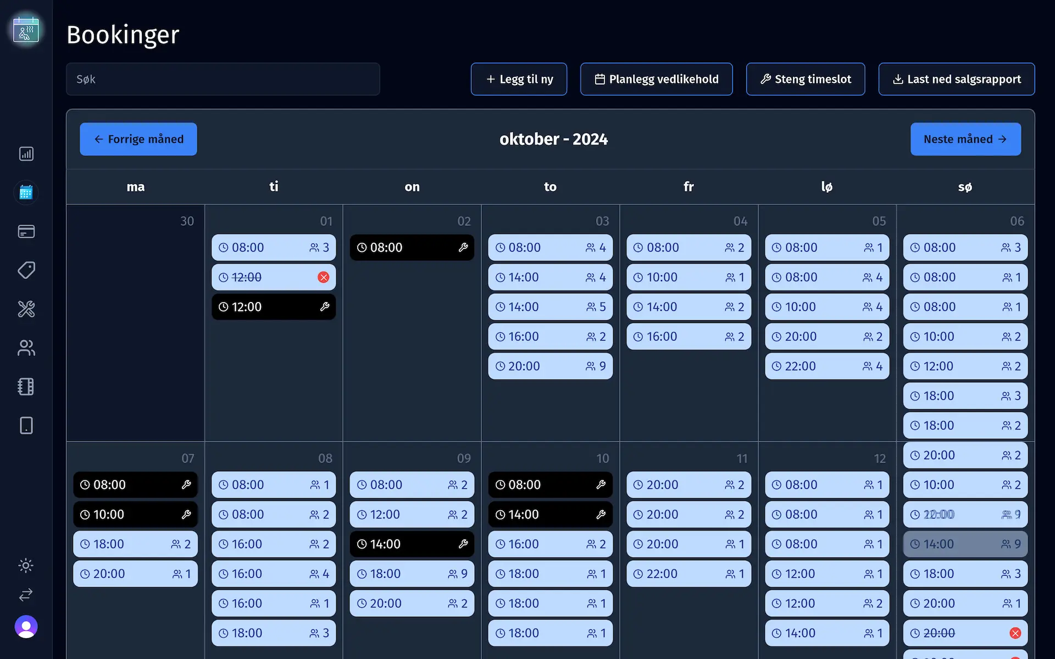Navigate to Forrige måned (September)

(x=138, y=139)
